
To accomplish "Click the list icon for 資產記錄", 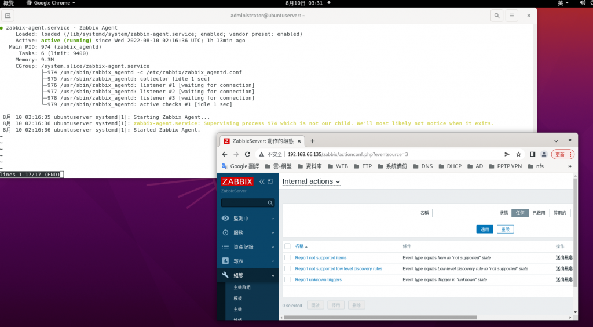I will pyautogui.click(x=225, y=247).
